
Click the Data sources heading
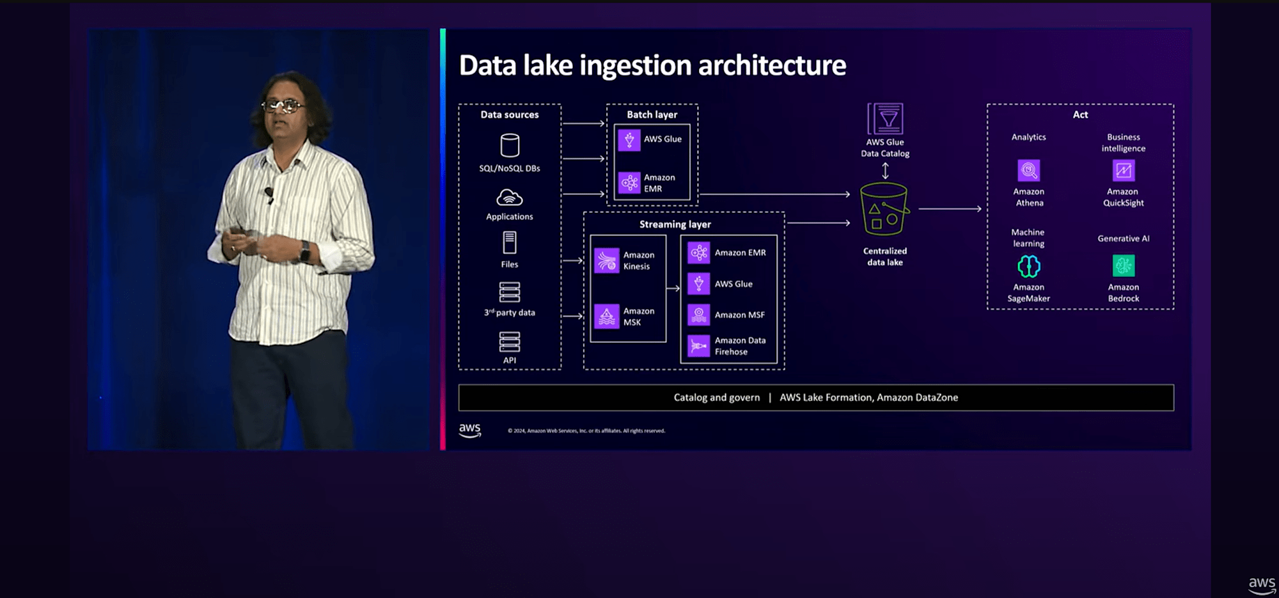(510, 114)
